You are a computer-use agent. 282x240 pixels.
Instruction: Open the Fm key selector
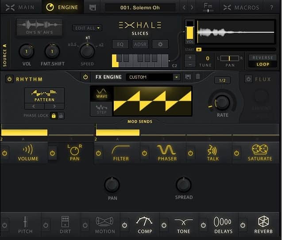coord(208,8)
